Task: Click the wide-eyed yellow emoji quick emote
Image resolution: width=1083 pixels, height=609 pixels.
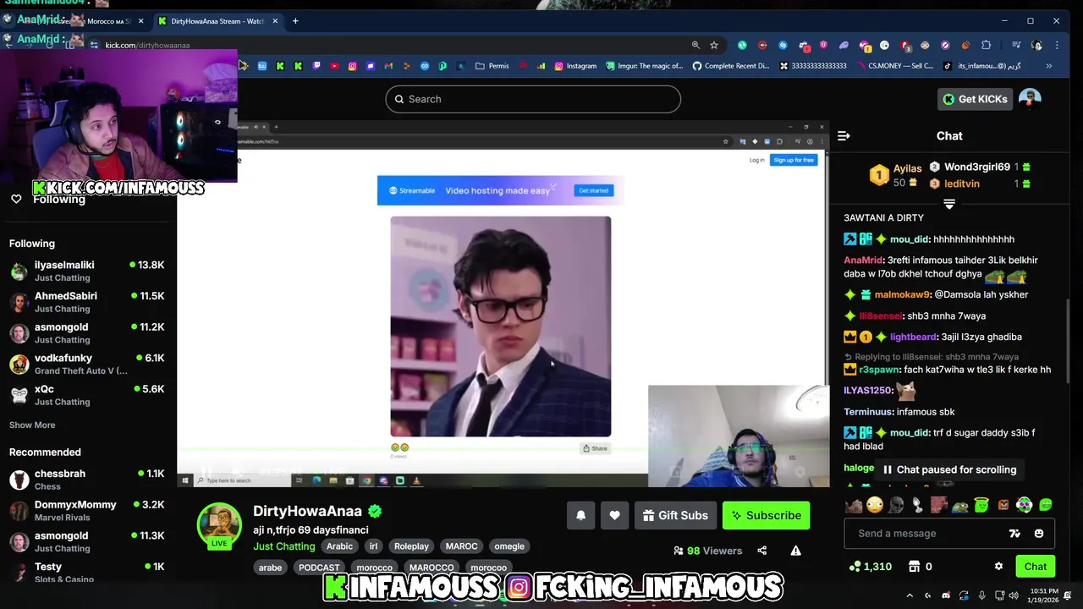Action: (875, 506)
